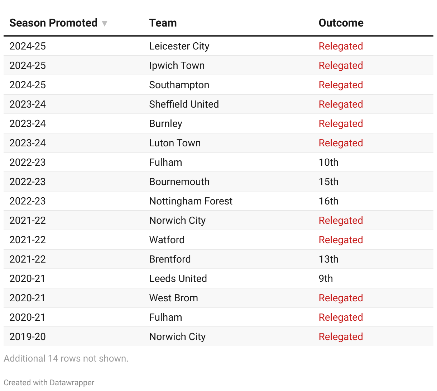
Task: Click the Brentford team cell
Action: 170,259
